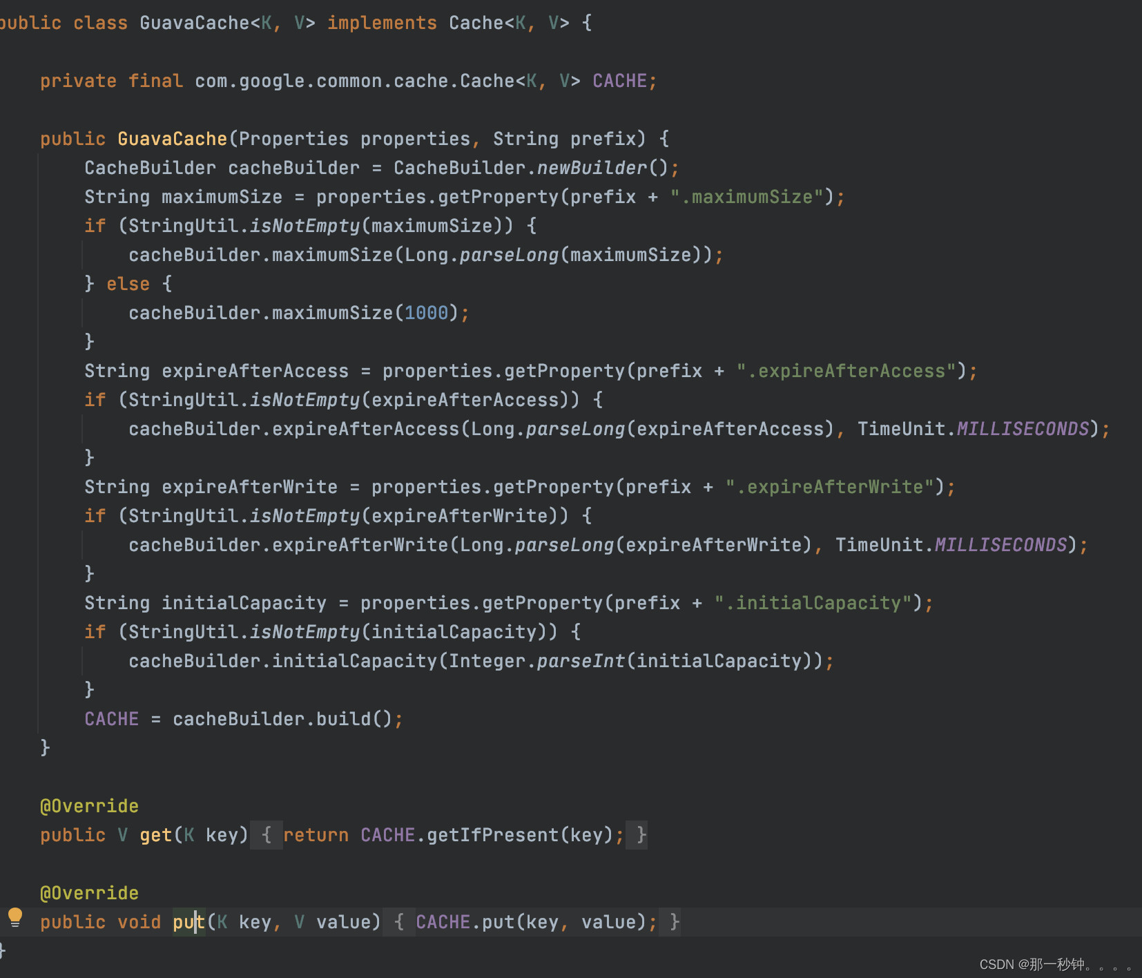Click the GuavaCache class name in declaration
This screenshot has width=1142, height=978.
click(195, 23)
